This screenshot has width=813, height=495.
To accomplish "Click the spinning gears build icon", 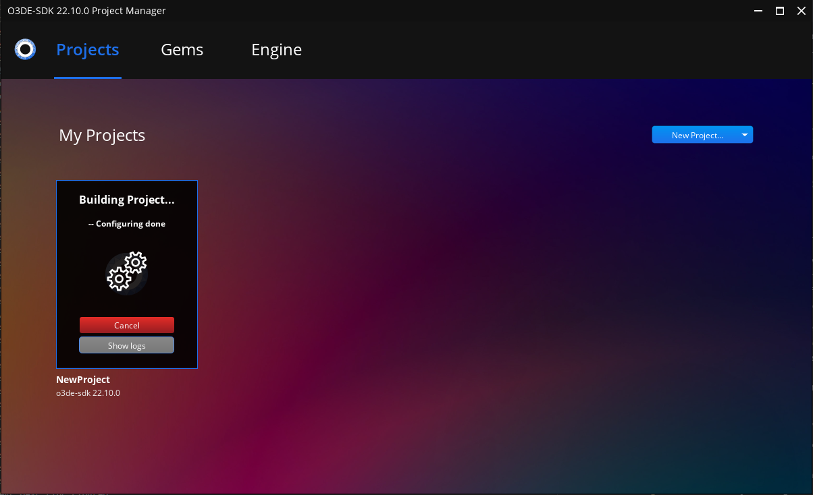I will pos(127,271).
